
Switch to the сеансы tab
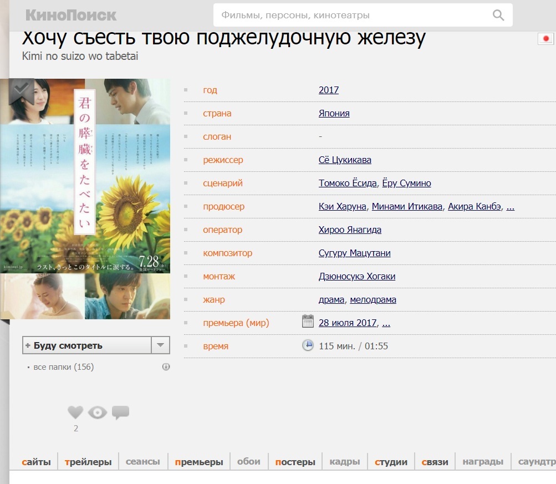coord(143,462)
